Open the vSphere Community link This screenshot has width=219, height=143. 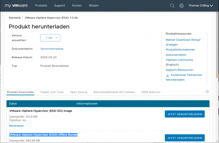[x=179, y=60]
